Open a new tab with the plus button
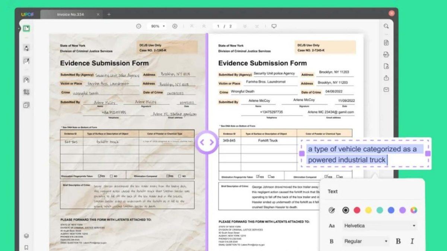The width and height of the screenshot is (447, 251). click(x=108, y=14)
